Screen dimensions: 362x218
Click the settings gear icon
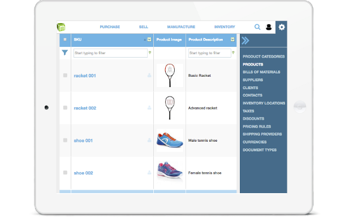tap(282, 27)
